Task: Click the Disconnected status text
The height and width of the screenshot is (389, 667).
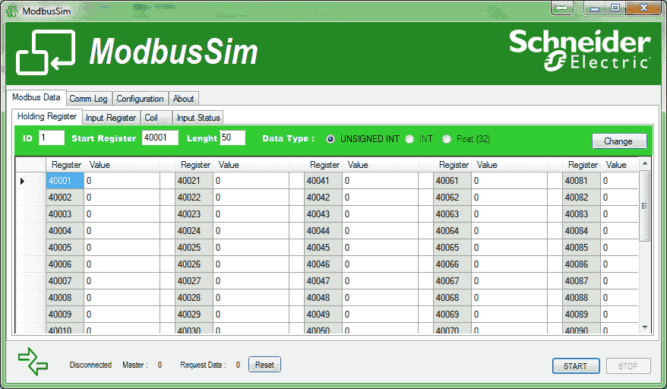Action: [x=90, y=365]
